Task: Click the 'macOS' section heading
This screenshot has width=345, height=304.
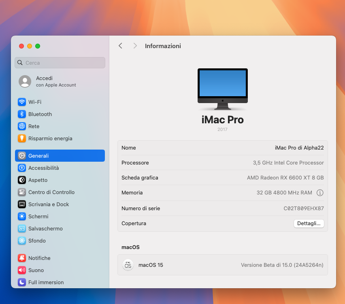Action: point(130,247)
